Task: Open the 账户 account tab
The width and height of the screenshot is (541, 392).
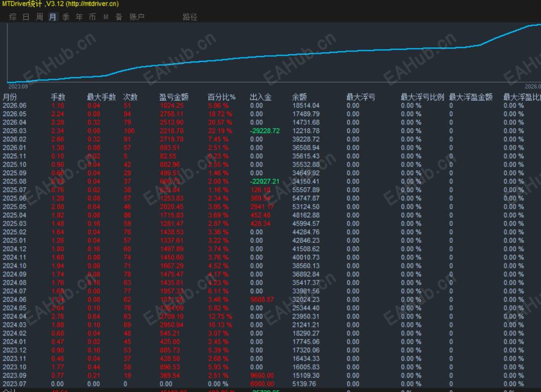Action: pos(137,17)
